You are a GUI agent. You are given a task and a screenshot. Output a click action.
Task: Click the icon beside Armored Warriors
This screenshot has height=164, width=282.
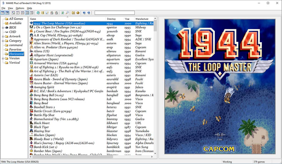point(32,63)
